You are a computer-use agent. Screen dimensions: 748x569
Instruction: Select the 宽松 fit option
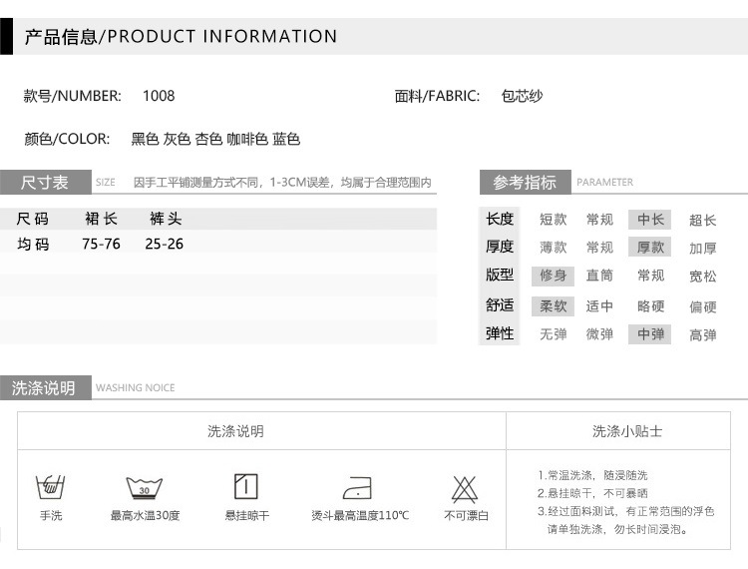[x=703, y=277]
